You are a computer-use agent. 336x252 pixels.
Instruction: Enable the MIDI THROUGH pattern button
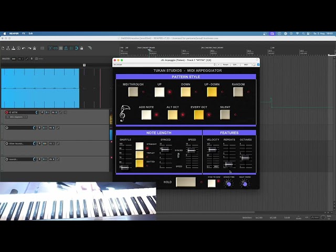click(x=133, y=92)
